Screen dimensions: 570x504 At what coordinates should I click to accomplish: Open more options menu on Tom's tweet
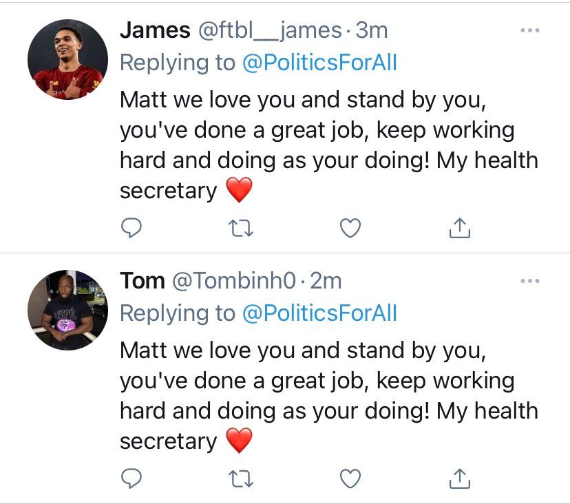529,281
